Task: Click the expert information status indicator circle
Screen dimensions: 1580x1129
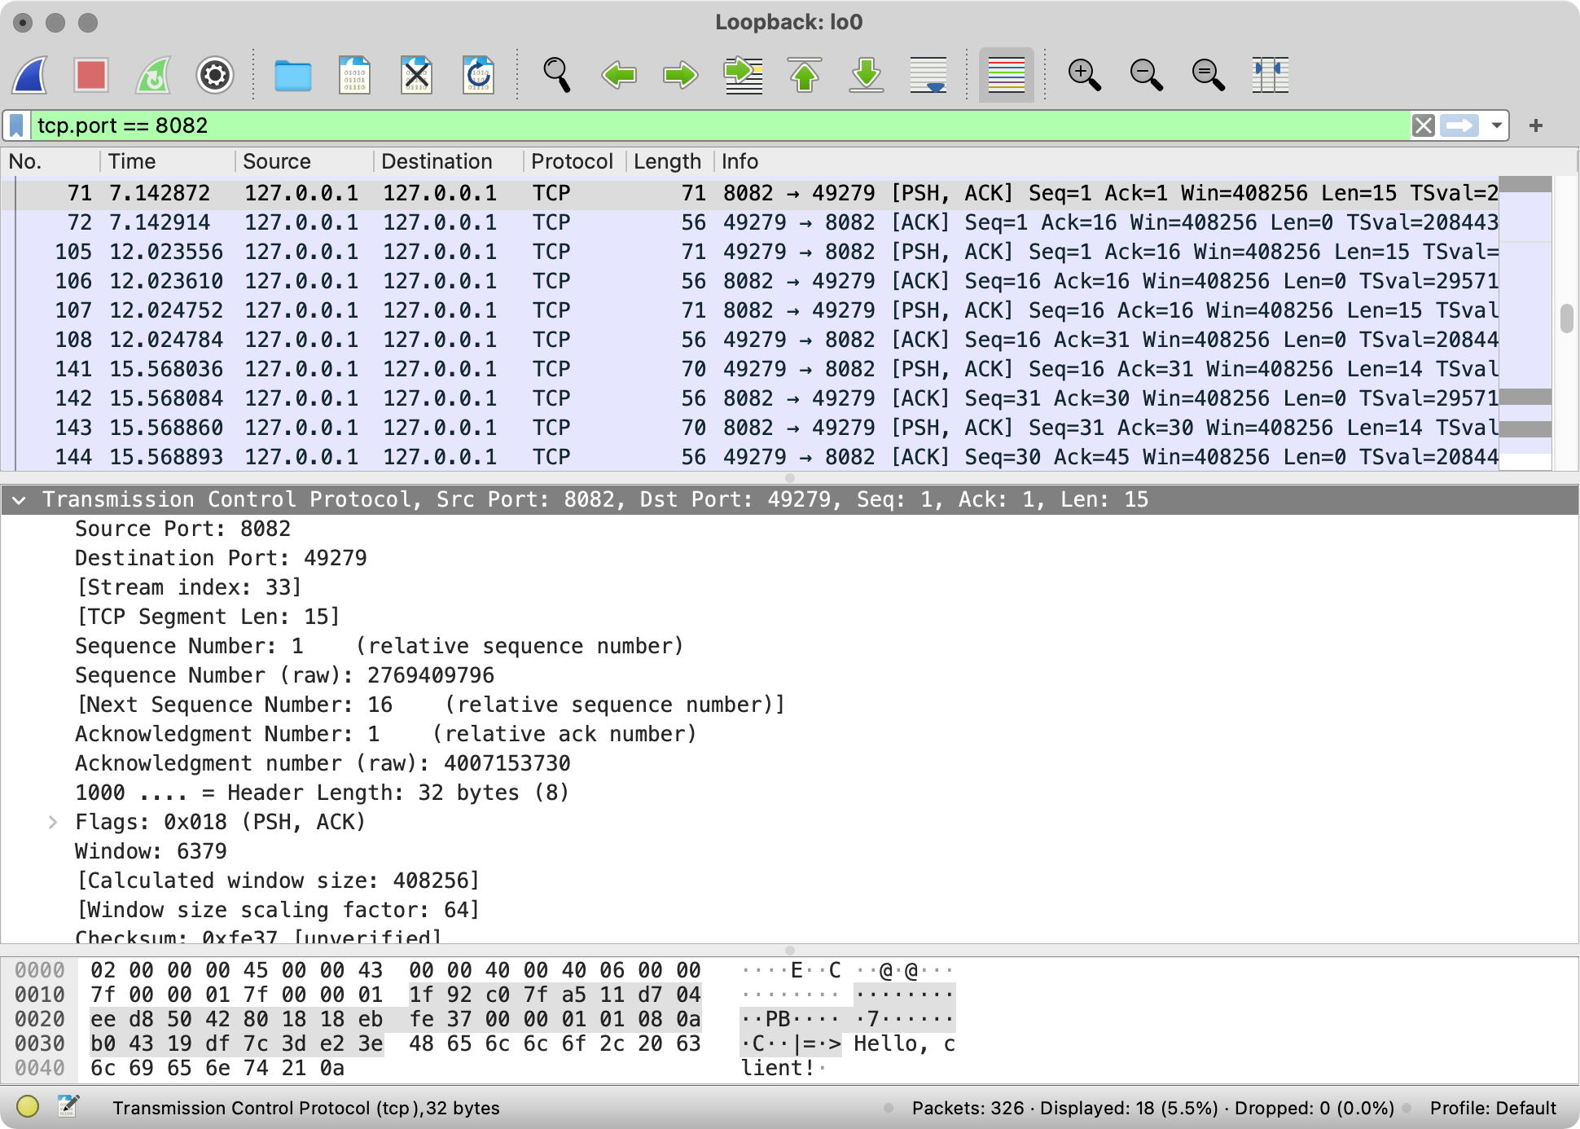Action: (28, 1106)
